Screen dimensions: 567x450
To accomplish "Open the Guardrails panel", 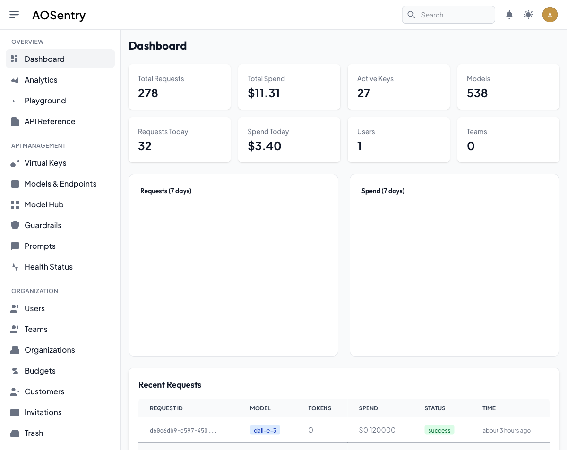I will 42,225.
